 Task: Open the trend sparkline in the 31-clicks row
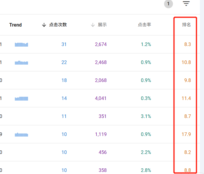point(21,45)
